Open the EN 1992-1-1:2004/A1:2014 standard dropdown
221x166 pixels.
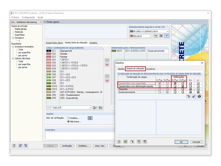tap(167, 31)
